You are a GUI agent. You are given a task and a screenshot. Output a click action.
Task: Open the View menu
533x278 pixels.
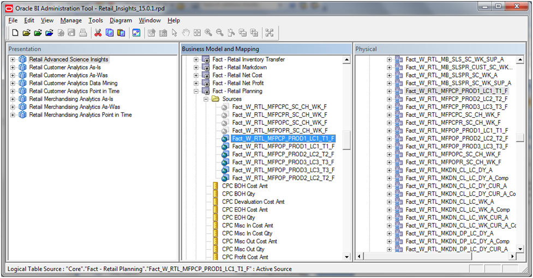[x=47, y=20]
